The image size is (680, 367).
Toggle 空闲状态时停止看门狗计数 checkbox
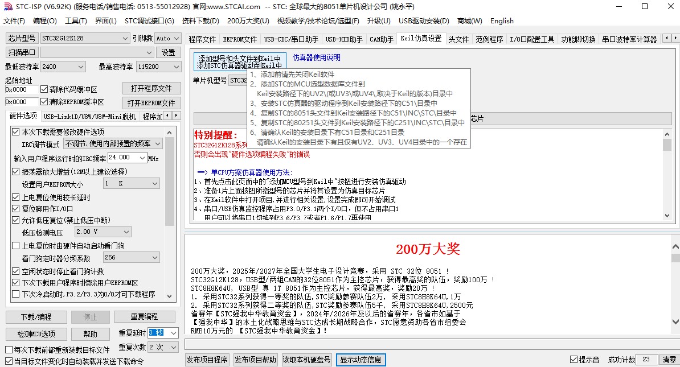point(16,271)
